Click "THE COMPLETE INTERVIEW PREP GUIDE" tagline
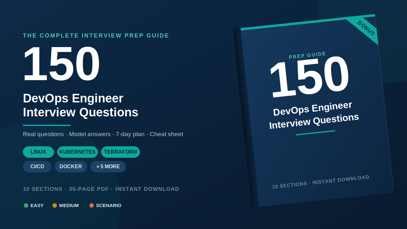407x229 pixels. click(96, 36)
